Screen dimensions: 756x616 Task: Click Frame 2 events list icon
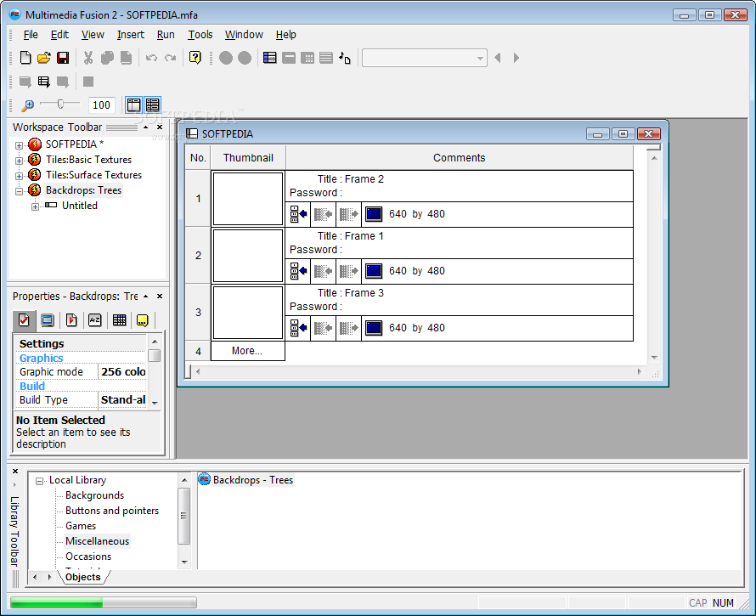pyautogui.click(x=298, y=214)
